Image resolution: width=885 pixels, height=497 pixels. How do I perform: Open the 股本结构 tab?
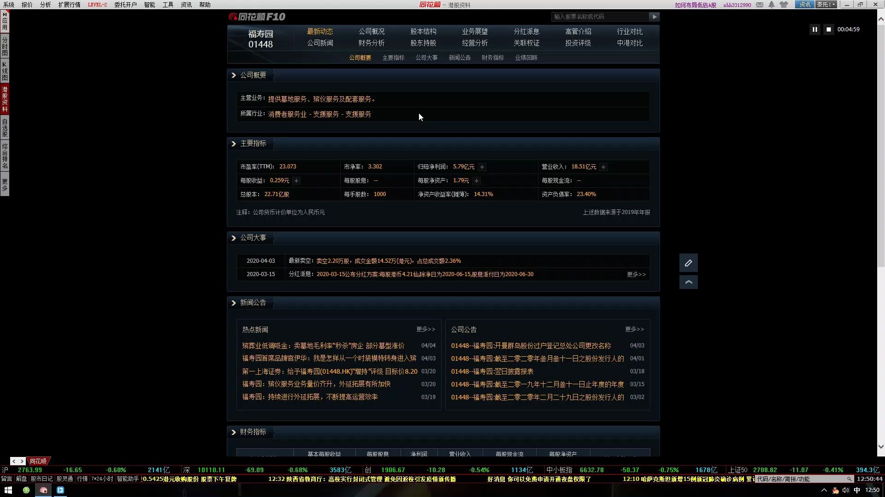point(423,32)
